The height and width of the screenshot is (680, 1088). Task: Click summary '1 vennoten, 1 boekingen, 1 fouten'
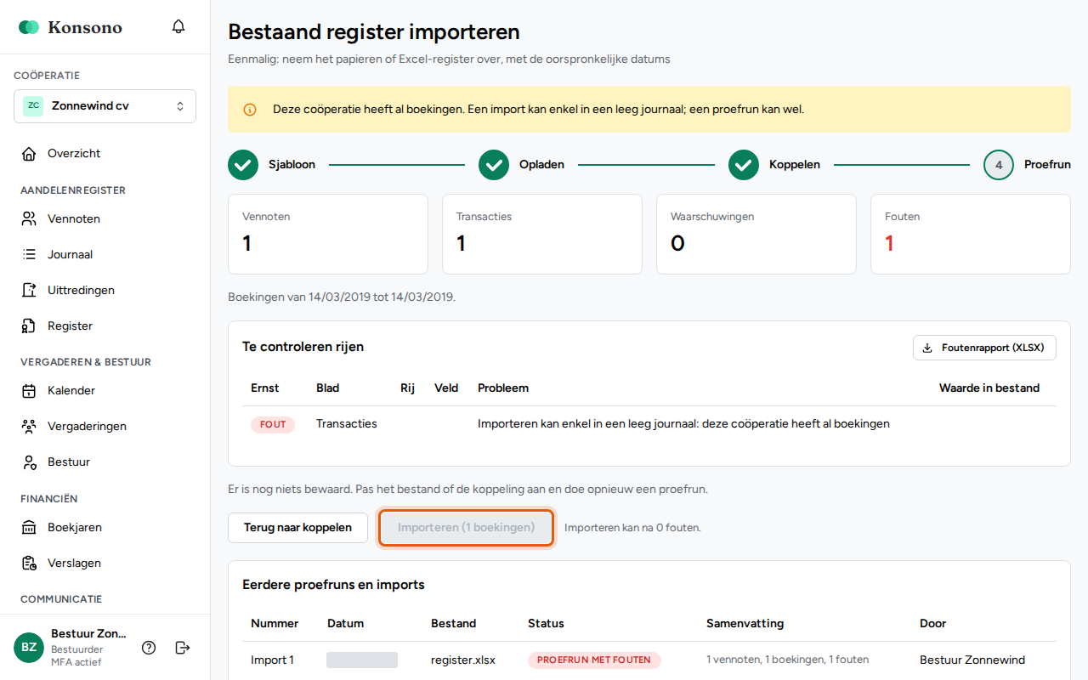click(x=787, y=660)
